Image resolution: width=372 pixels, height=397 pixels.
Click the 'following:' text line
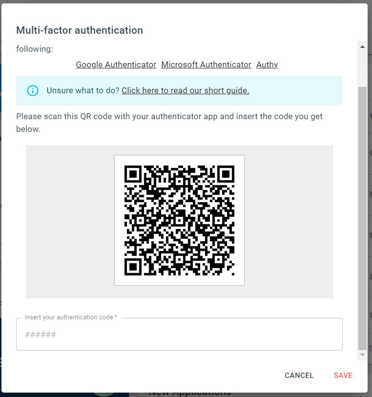tap(35, 49)
